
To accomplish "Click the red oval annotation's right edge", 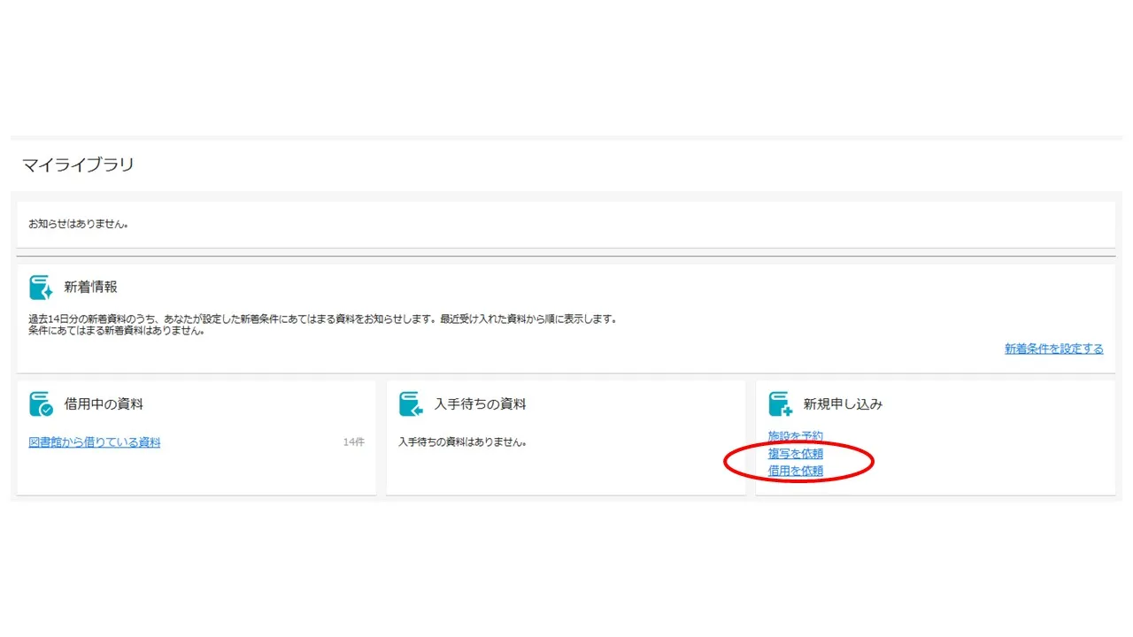I will 874,461.
